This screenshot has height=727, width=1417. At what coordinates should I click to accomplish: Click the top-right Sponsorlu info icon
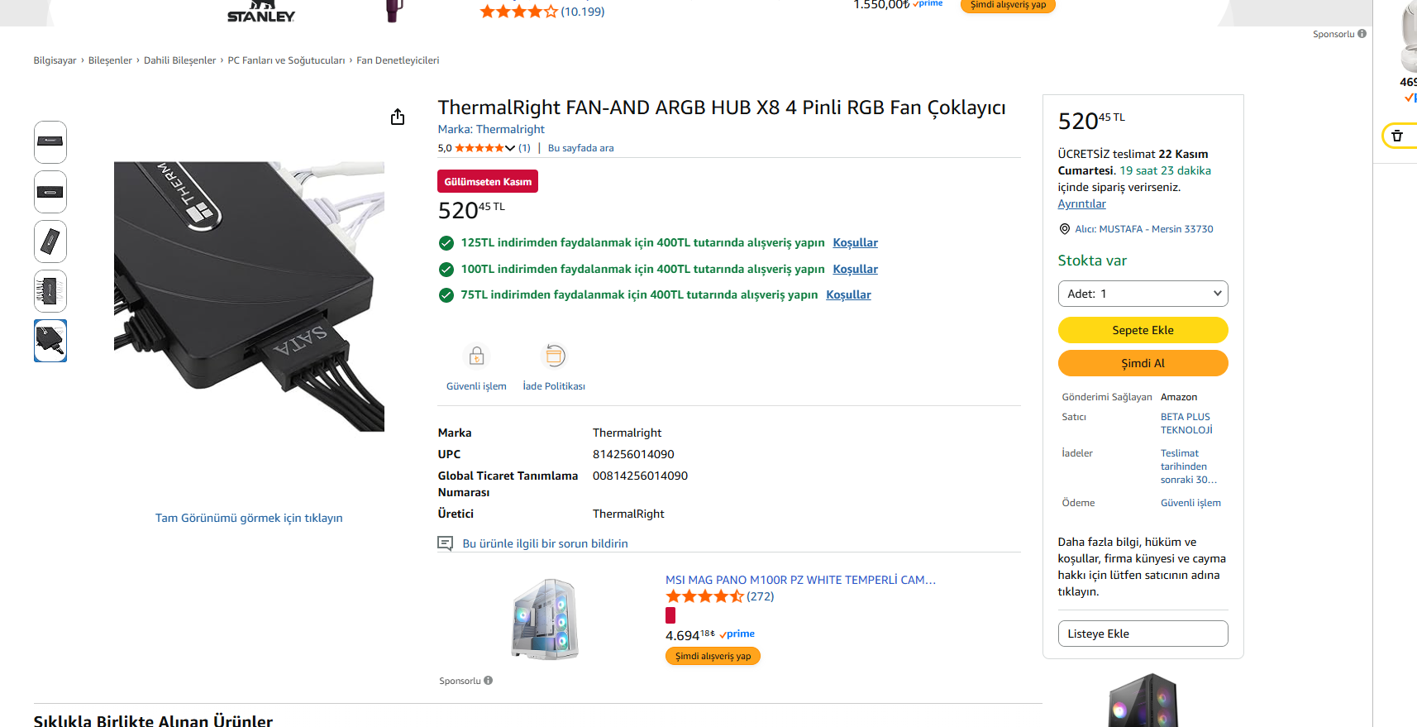click(x=1362, y=34)
